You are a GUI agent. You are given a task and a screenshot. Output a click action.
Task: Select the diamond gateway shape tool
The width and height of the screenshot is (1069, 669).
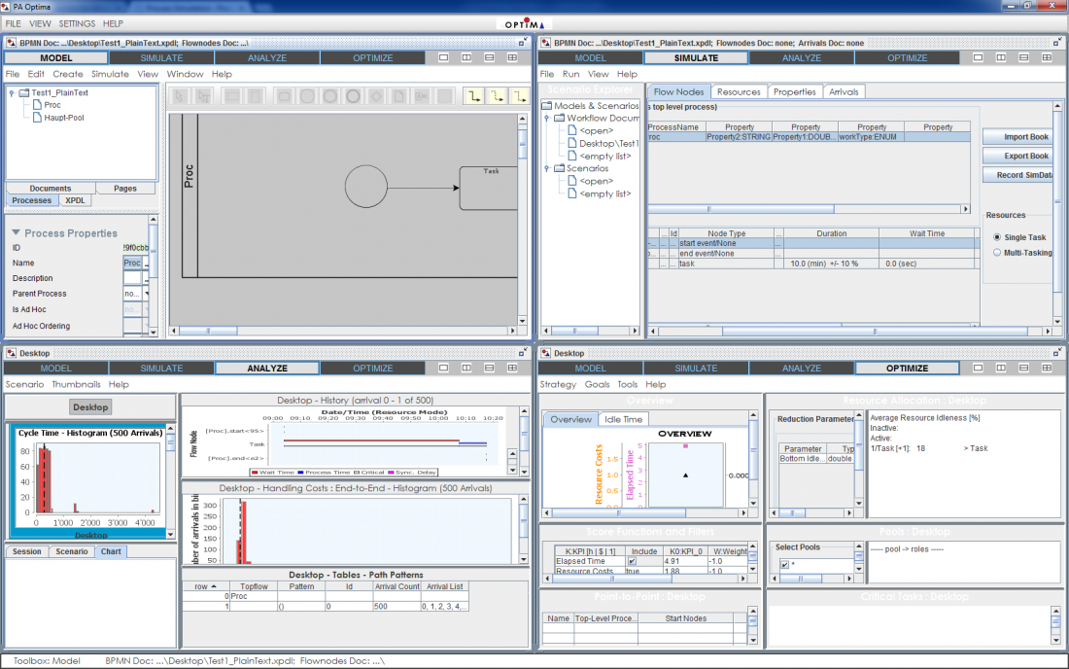tap(377, 94)
